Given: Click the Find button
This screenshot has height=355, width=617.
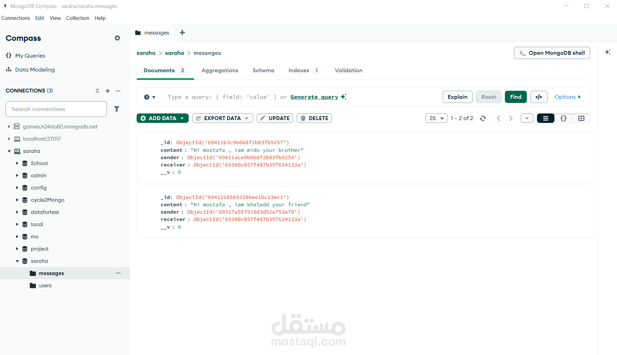Looking at the screenshot, I should 516,97.
